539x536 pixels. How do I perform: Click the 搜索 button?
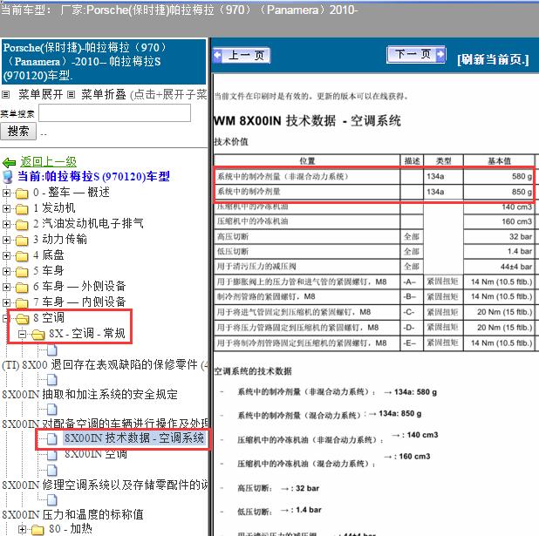pos(17,132)
